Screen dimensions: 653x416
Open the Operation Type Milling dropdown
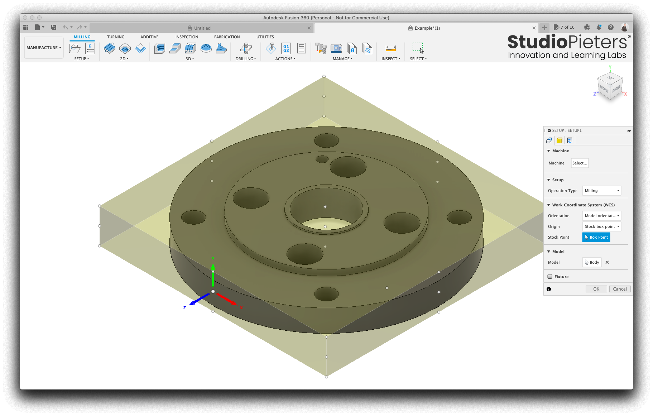coord(601,191)
